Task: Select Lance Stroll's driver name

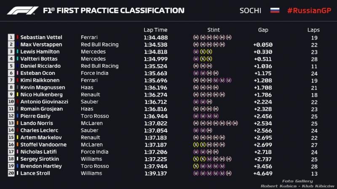Action: (35, 173)
